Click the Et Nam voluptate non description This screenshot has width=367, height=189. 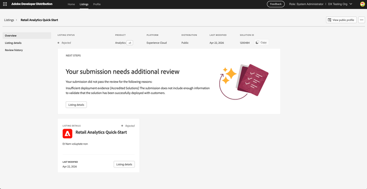[75, 144]
